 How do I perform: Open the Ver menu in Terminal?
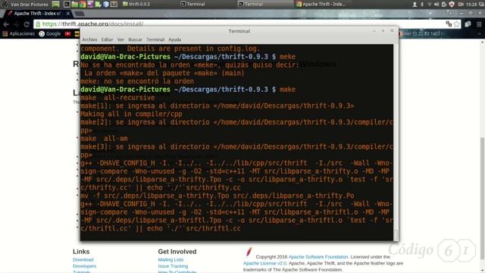(120, 39)
